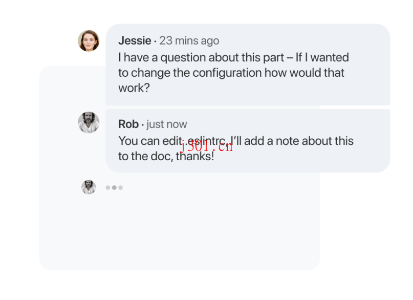Click the last dot of the typing indicator
The image size is (413, 300).
click(x=120, y=187)
